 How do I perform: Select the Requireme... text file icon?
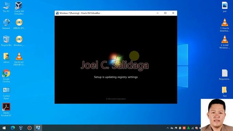[x=225, y=75]
